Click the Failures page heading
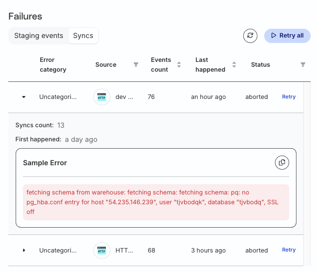Image resolution: width=316 pixels, height=272 pixels. point(25,16)
